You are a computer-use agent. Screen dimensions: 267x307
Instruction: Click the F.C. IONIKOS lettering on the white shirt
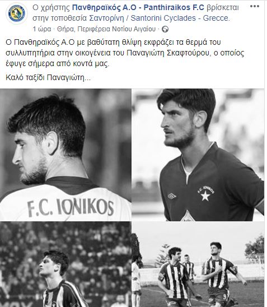coord(71,208)
